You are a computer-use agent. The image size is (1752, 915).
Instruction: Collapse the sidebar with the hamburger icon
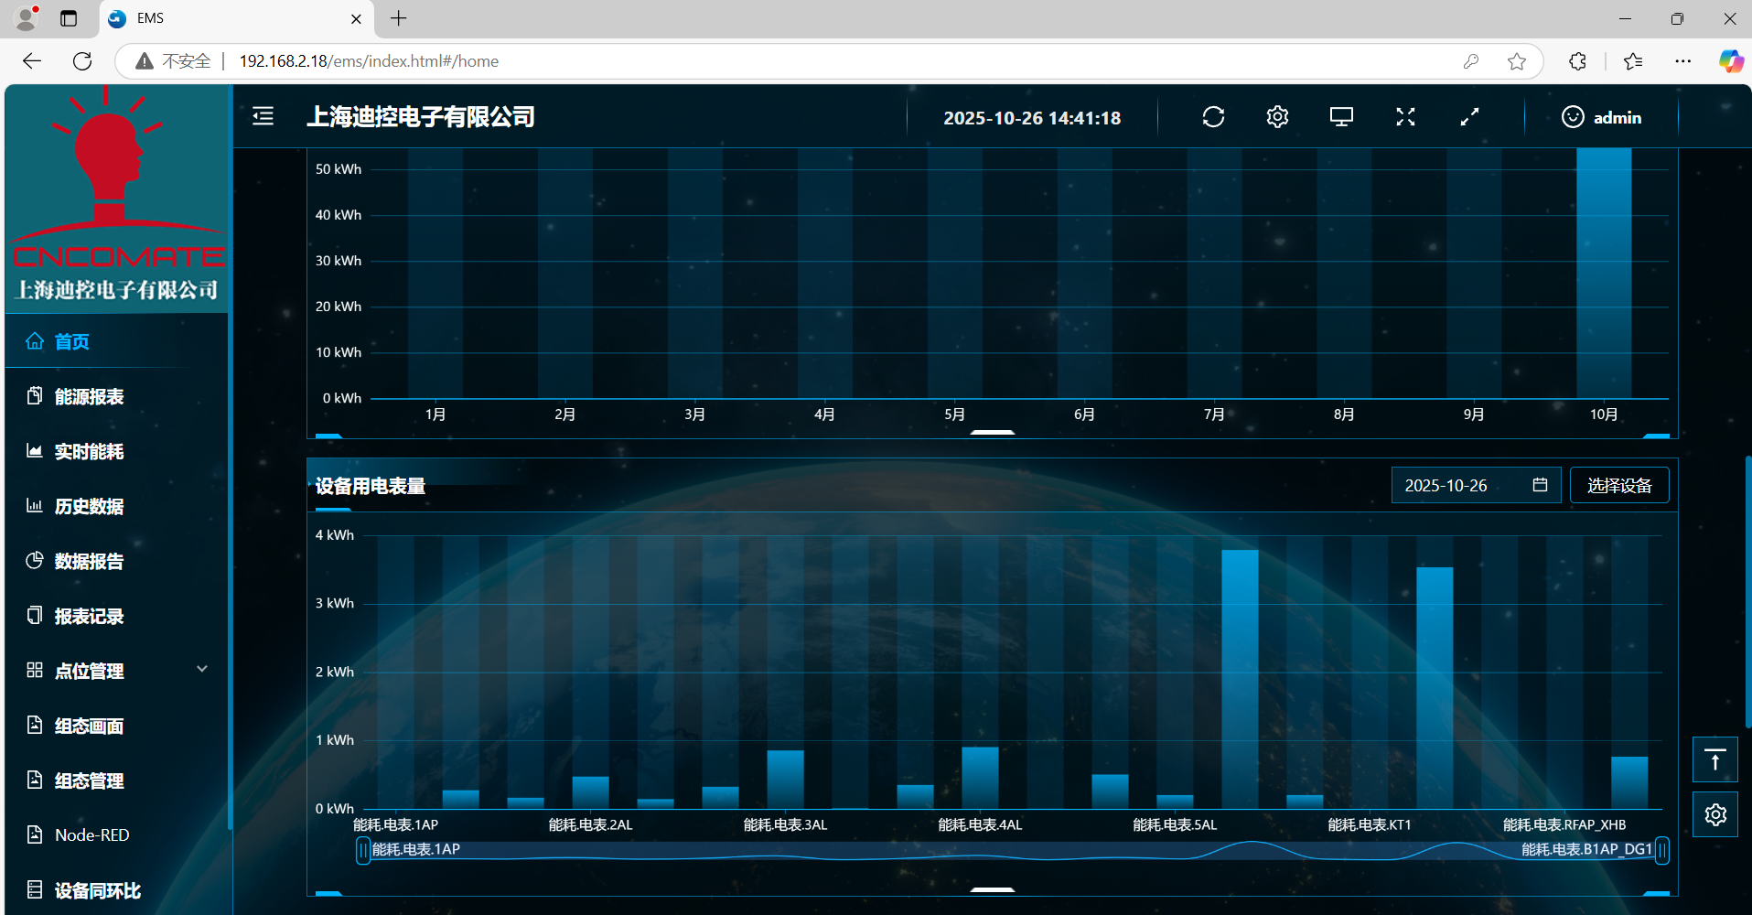click(x=263, y=116)
